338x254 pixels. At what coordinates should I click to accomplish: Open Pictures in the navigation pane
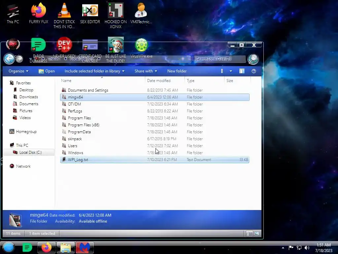[26, 110]
